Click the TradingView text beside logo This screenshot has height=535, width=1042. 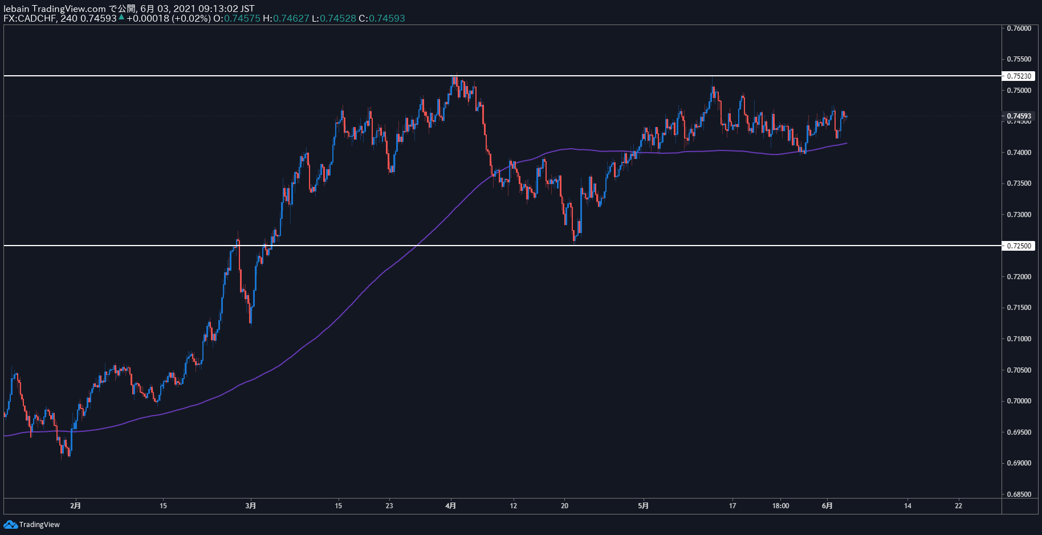tap(39, 525)
